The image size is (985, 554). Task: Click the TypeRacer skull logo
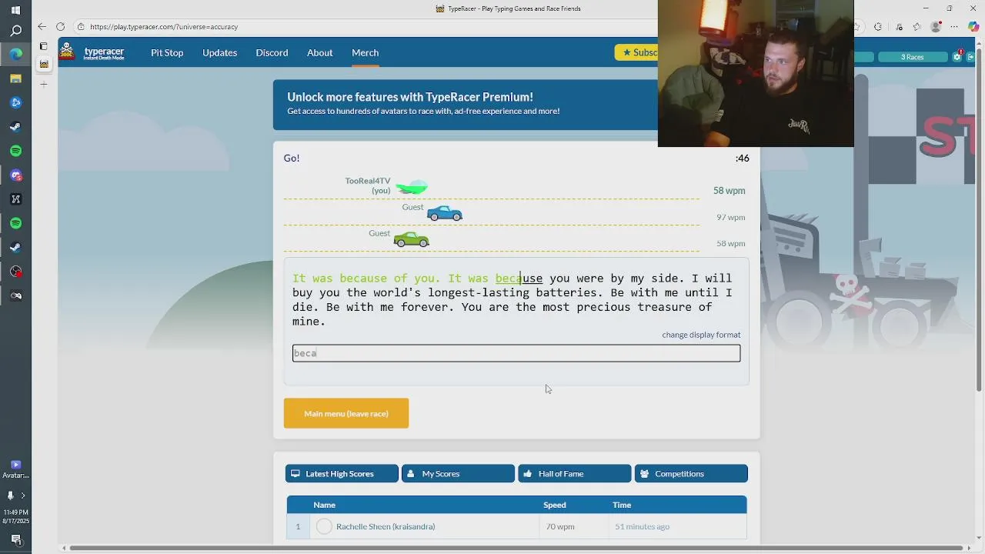point(68,52)
